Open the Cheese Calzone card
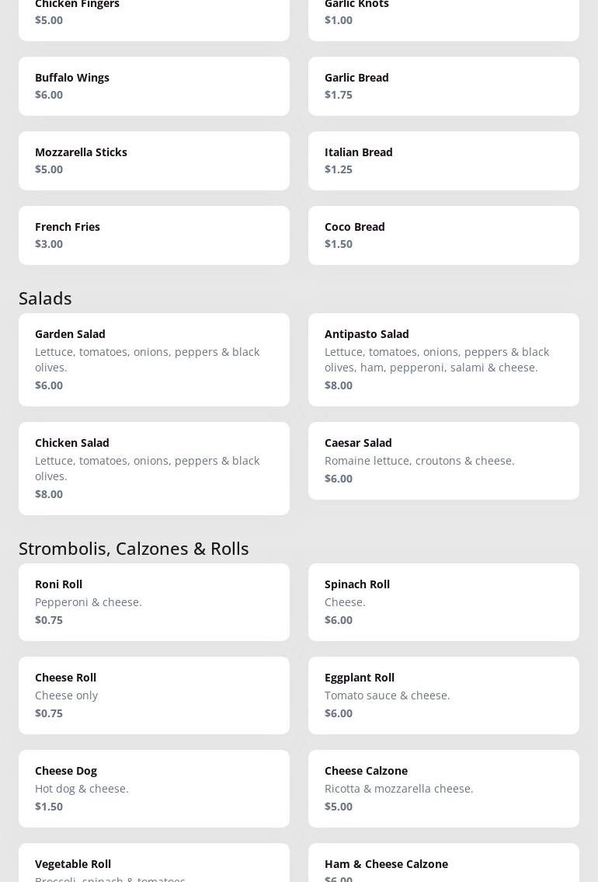The height and width of the screenshot is (882, 598). point(443,789)
